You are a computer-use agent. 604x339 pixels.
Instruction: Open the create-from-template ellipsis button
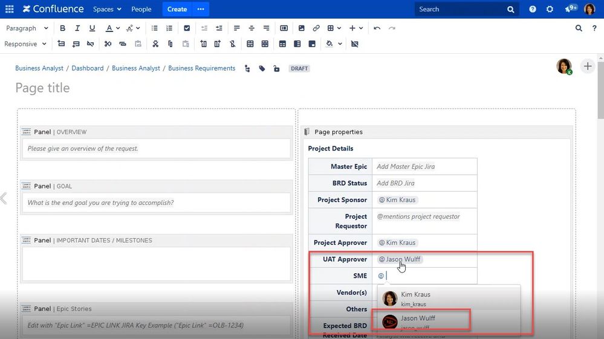(x=201, y=9)
